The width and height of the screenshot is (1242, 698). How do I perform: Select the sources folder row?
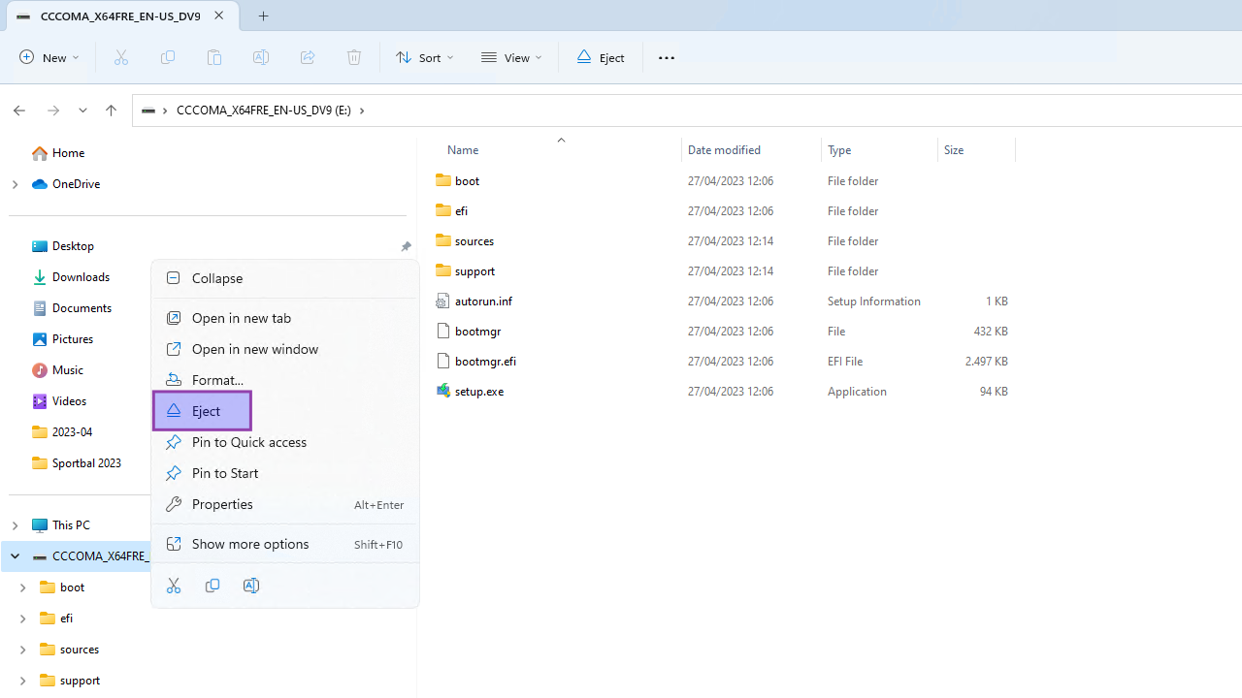pyautogui.click(x=723, y=240)
